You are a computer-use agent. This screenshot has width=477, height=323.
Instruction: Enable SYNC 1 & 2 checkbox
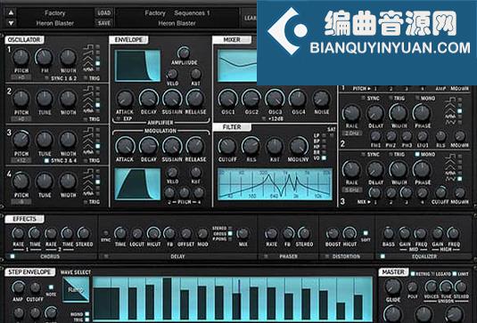(46, 78)
